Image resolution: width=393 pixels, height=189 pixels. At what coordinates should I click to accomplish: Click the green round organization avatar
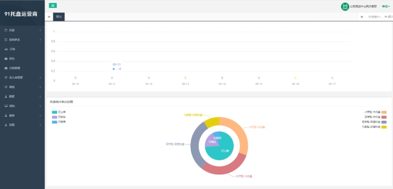(345, 6)
